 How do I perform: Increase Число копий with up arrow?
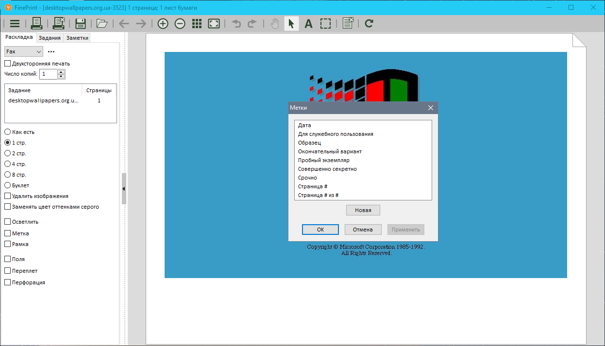(61, 72)
